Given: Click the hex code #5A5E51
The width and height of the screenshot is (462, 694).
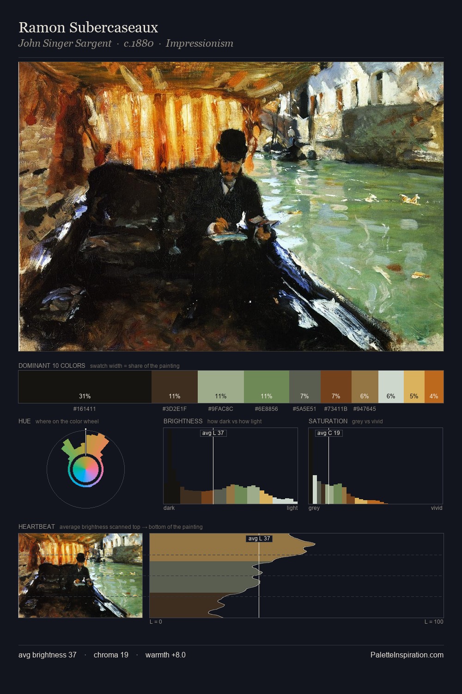Looking at the screenshot, I should (x=304, y=409).
